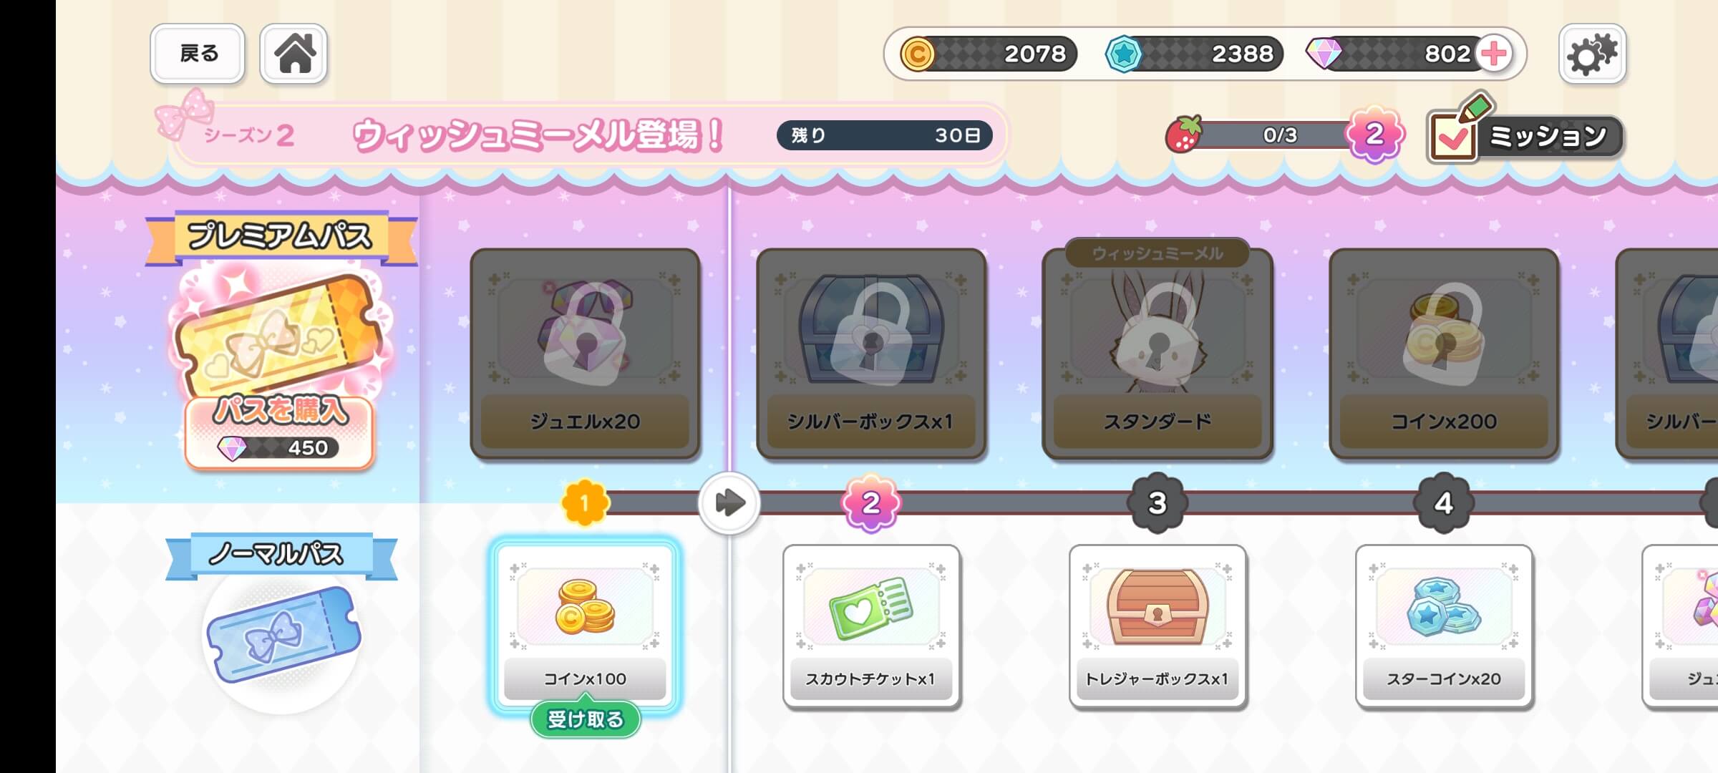The image size is (1718, 773).
Task: Tap the gold coin currency icon
Action: point(918,54)
